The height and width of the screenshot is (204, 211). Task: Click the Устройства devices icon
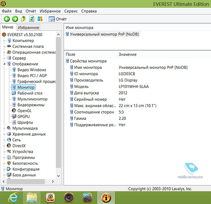(x=9, y=151)
